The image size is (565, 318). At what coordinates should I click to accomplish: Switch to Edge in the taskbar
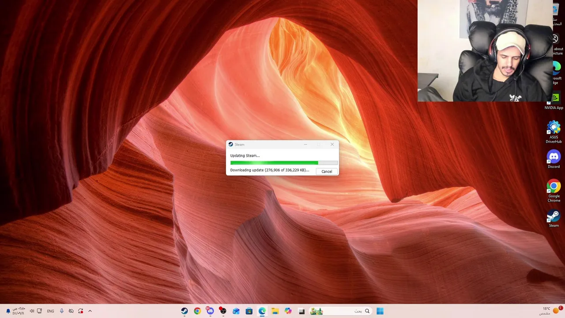(262, 311)
